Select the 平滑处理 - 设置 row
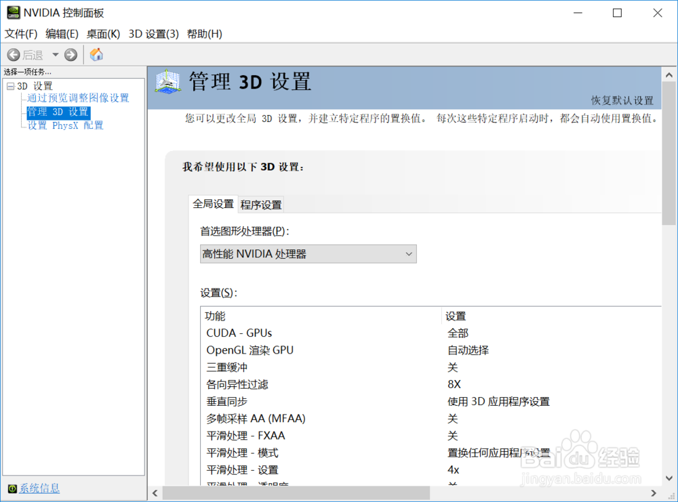 coord(431,470)
